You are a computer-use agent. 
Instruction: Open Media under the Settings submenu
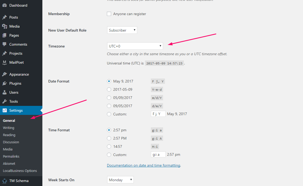(8, 149)
